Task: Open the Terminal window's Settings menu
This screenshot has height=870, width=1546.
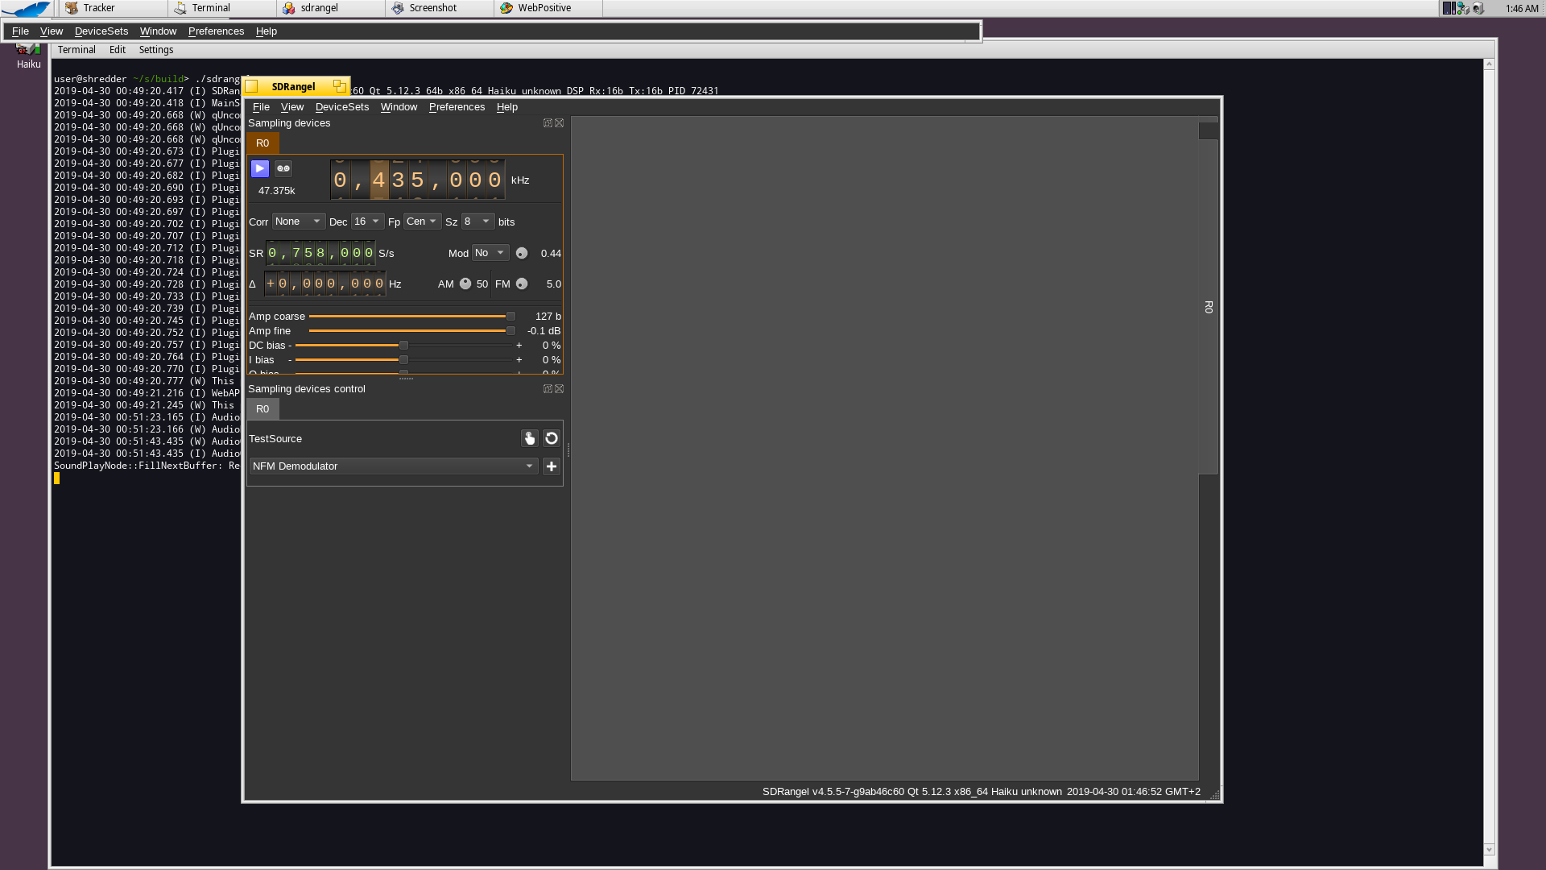Action: pyautogui.click(x=156, y=50)
